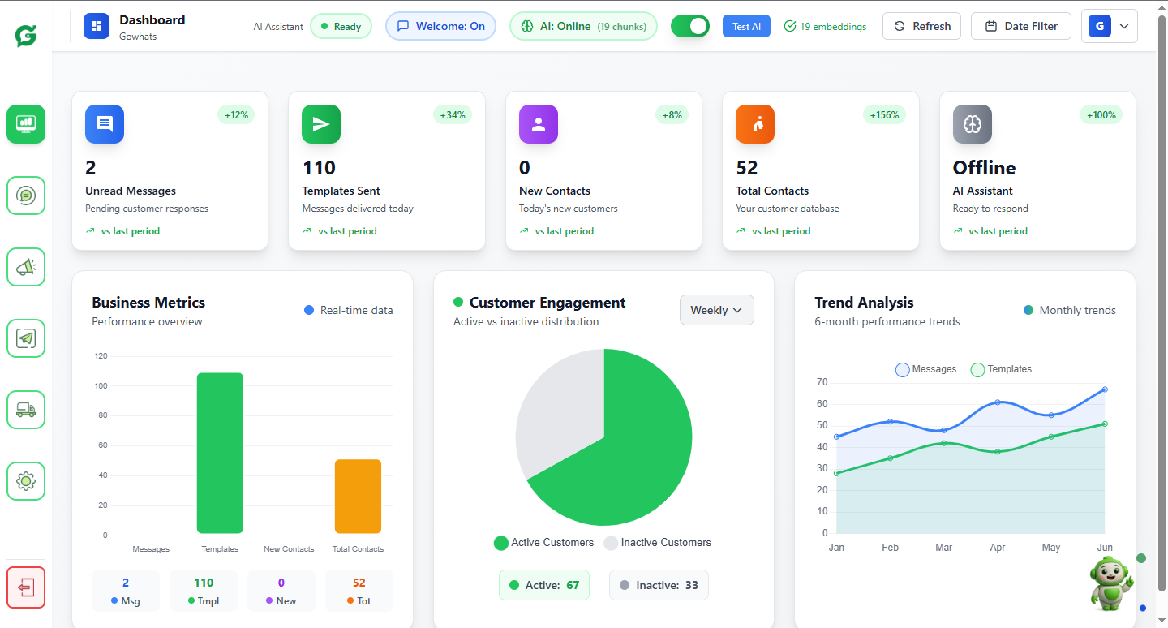The height and width of the screenshot is (628, 1168).
Task: Turn off the green AI toggle switch
Action: (689, 26)
